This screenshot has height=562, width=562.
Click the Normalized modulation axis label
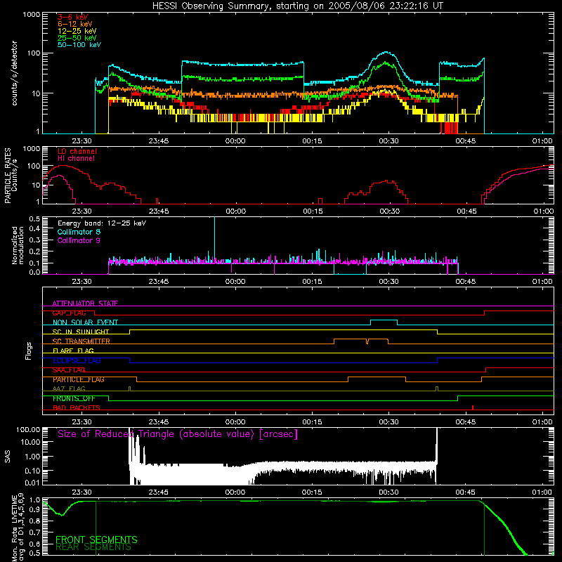(x=18, y=245)
